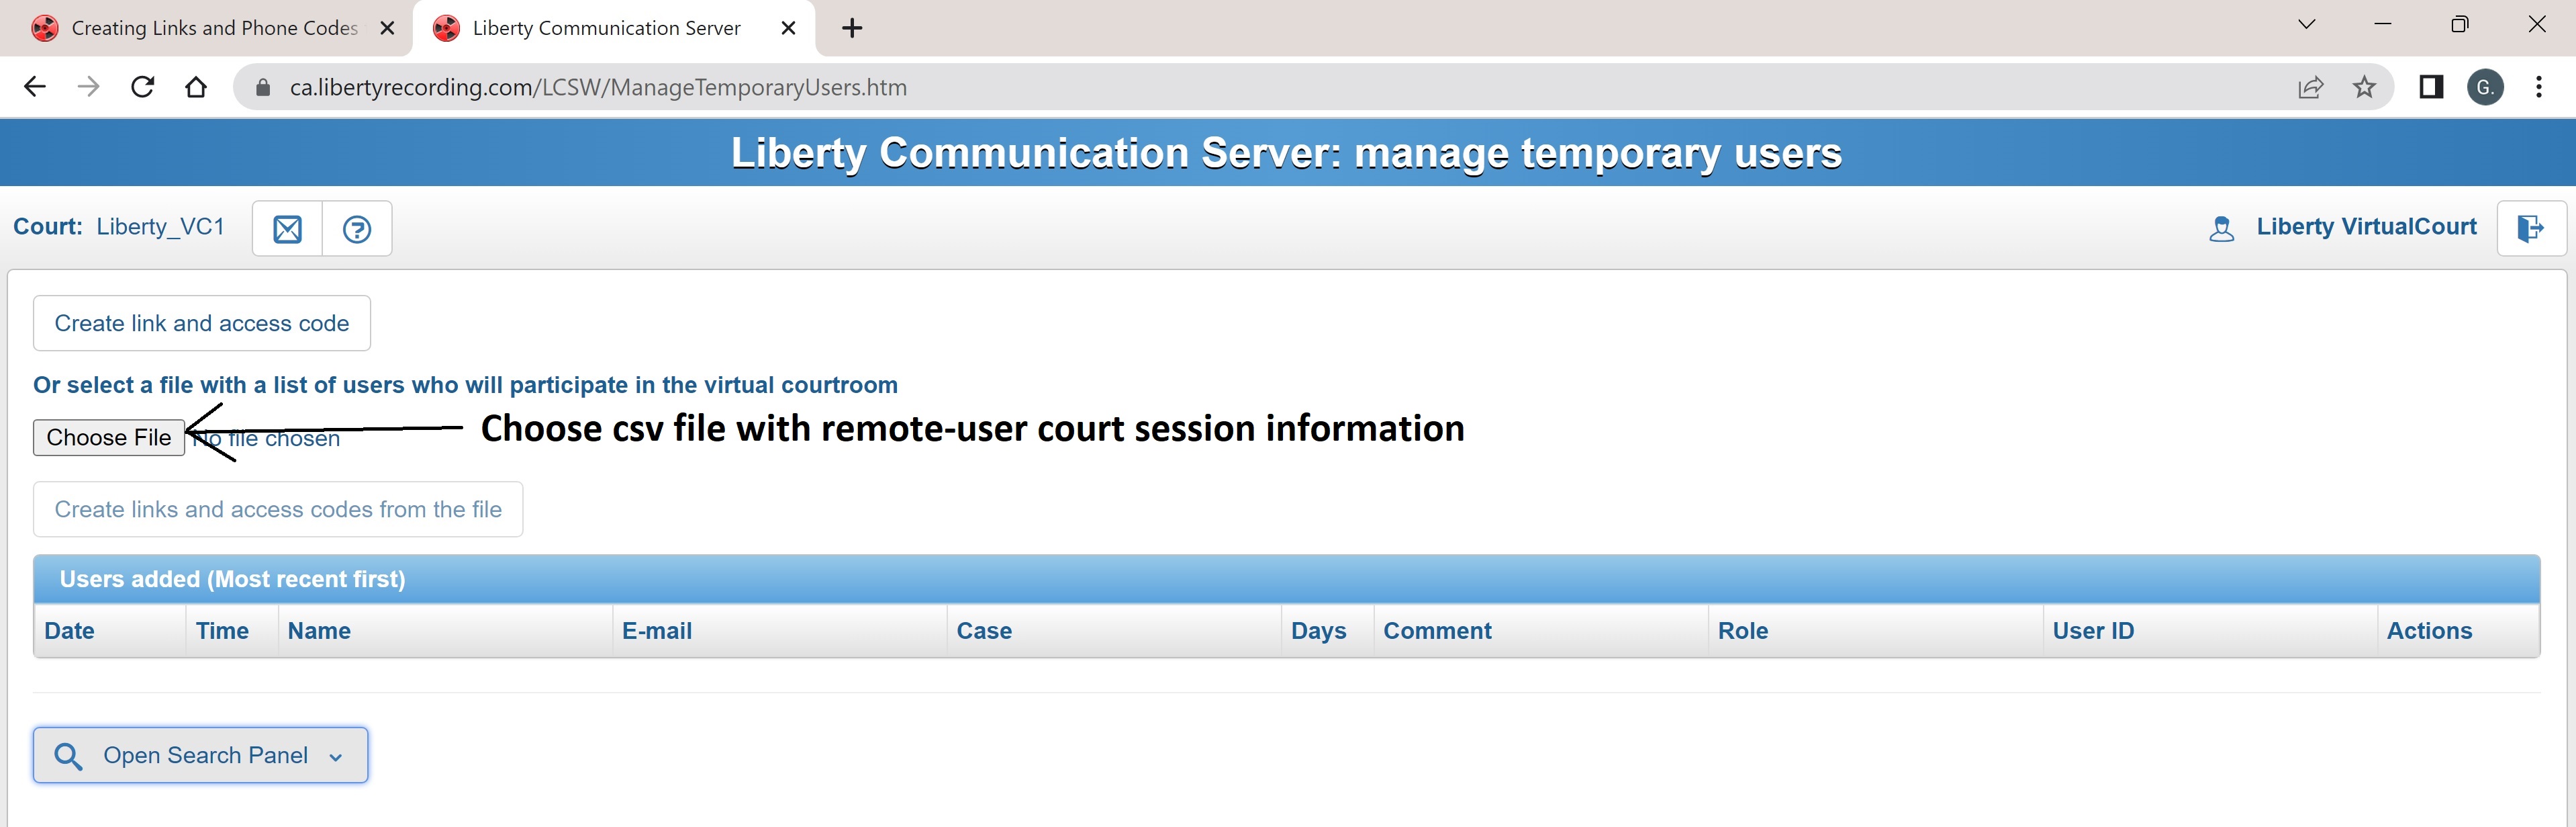Screen dimensions: 2576x827
Task: Click Create links and access codes from file
Action: click(x=281, y=508)
